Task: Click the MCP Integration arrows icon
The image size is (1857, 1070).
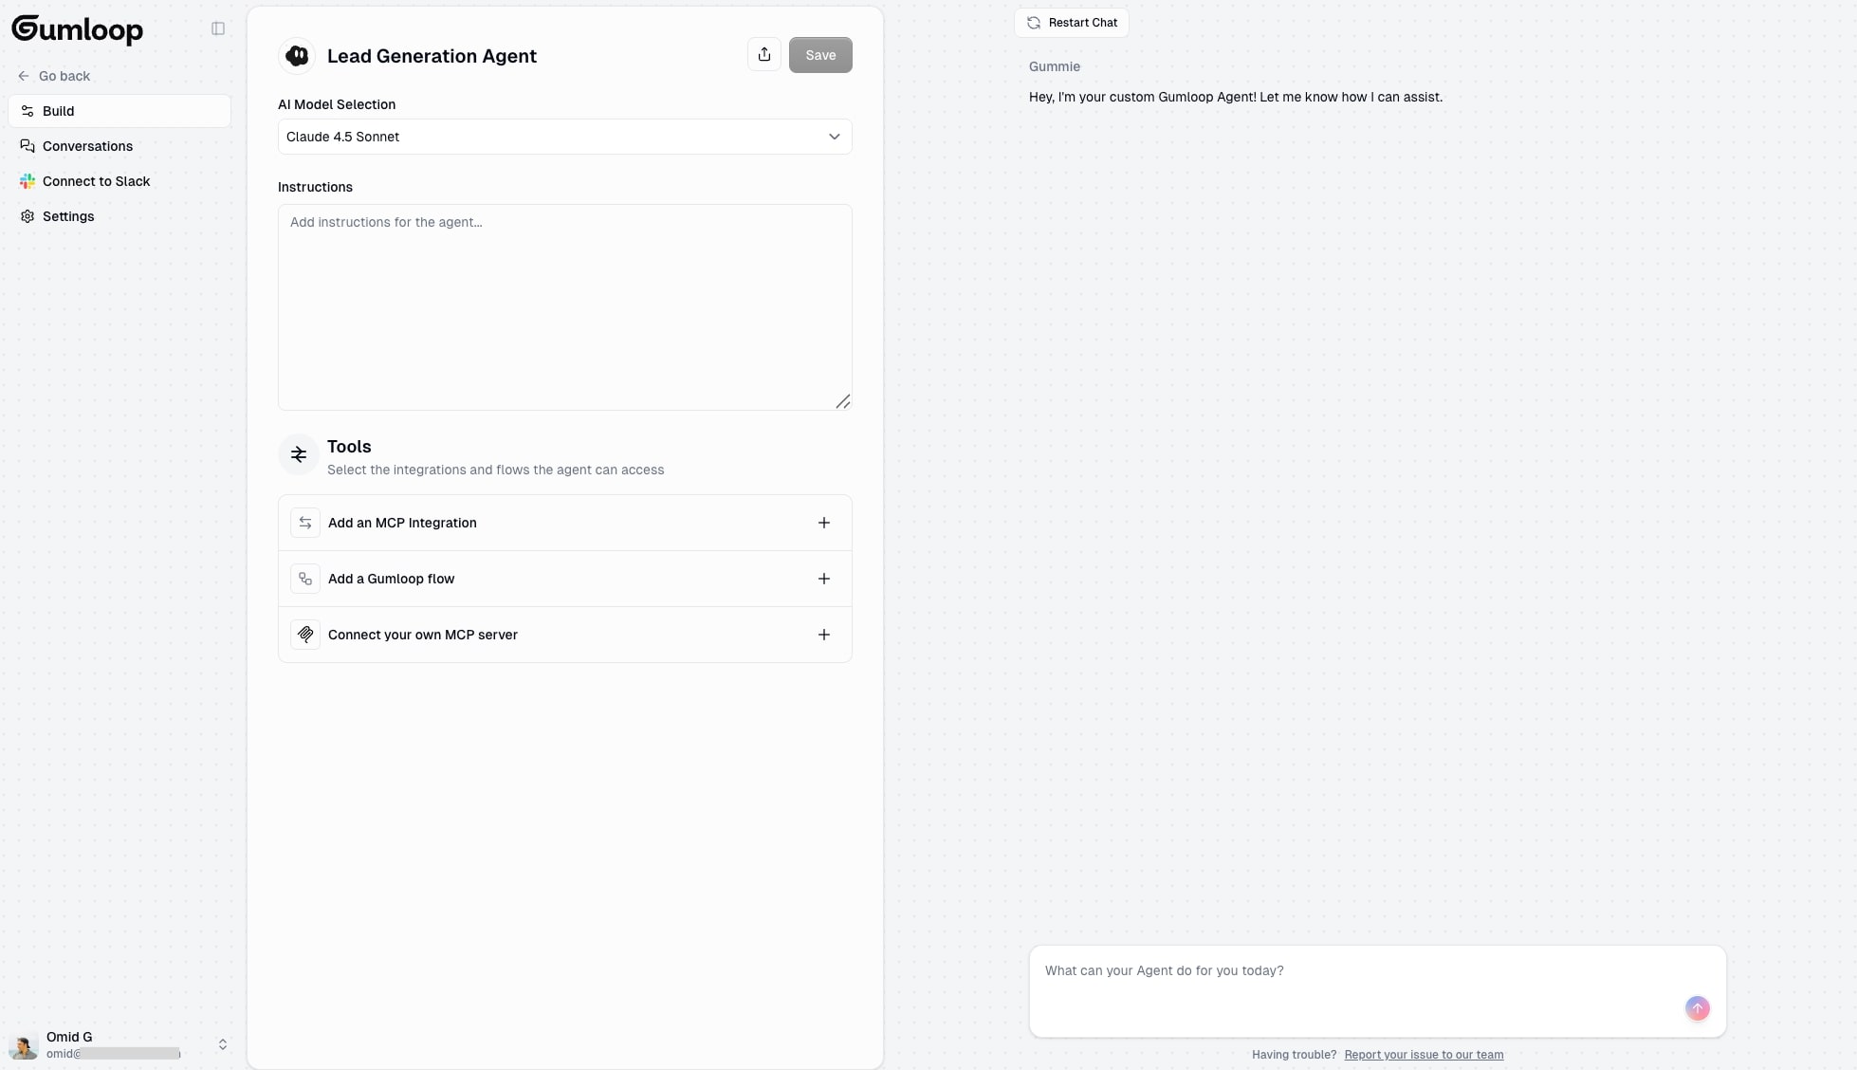Action: pos(304,523)
